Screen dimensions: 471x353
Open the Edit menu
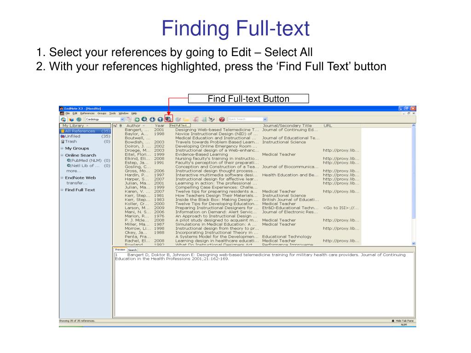[75, 114]
